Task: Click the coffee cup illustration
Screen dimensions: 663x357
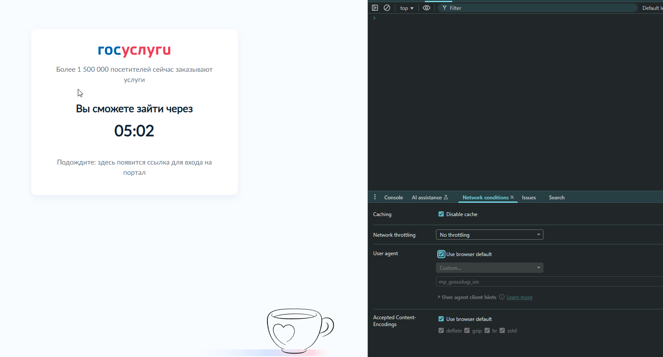Action: [x=300, y=330]
